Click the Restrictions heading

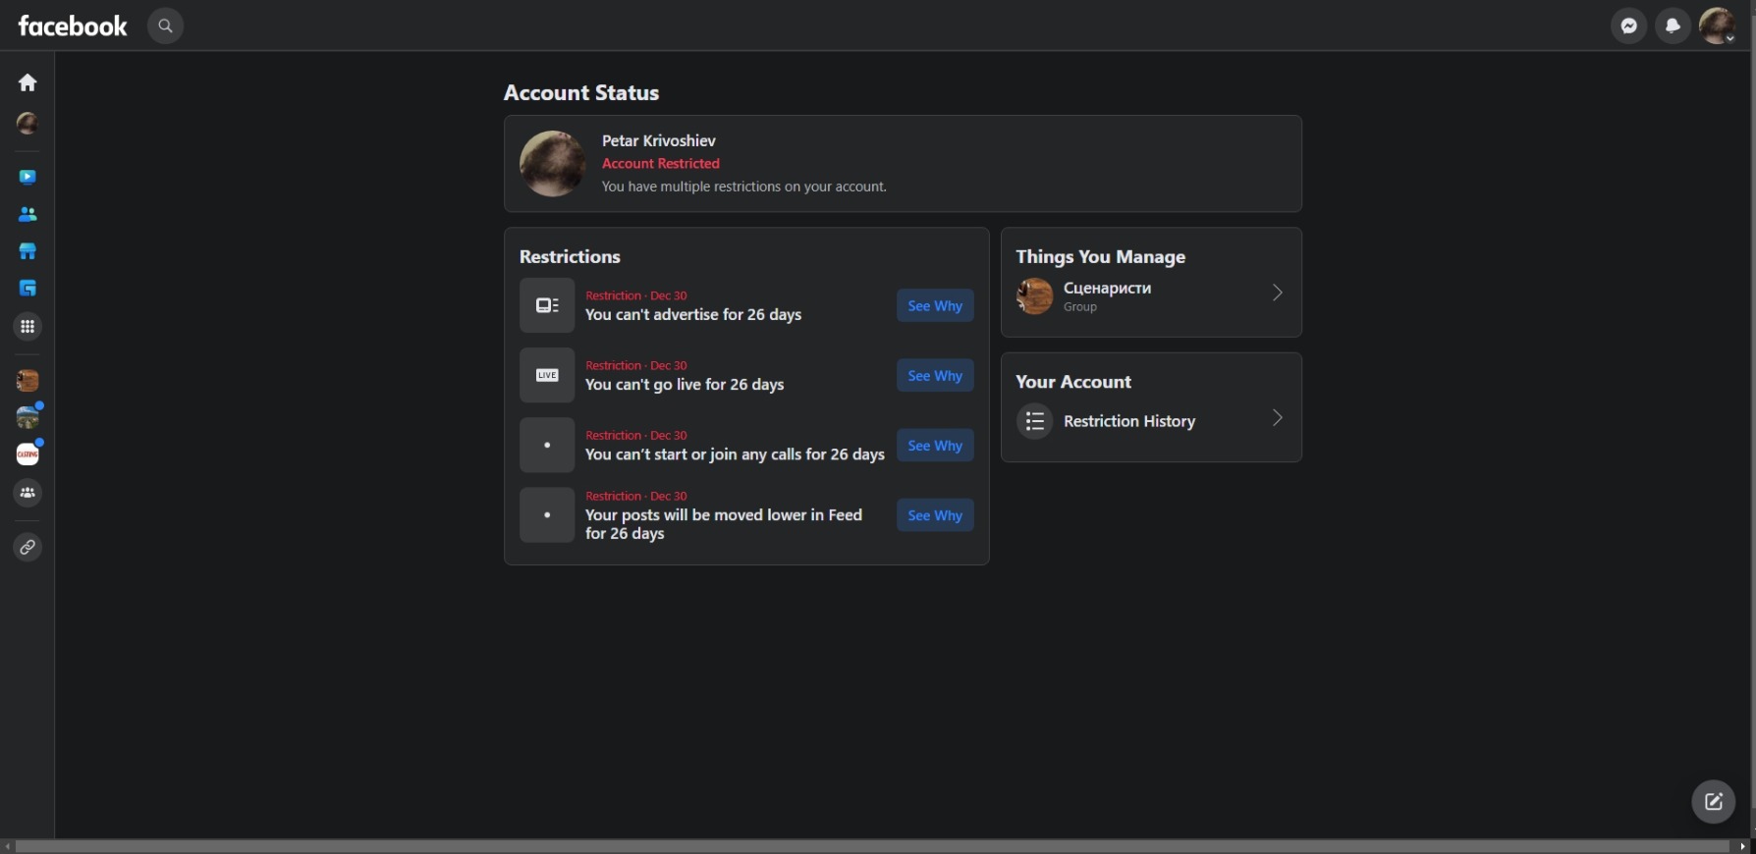[570, 256]
